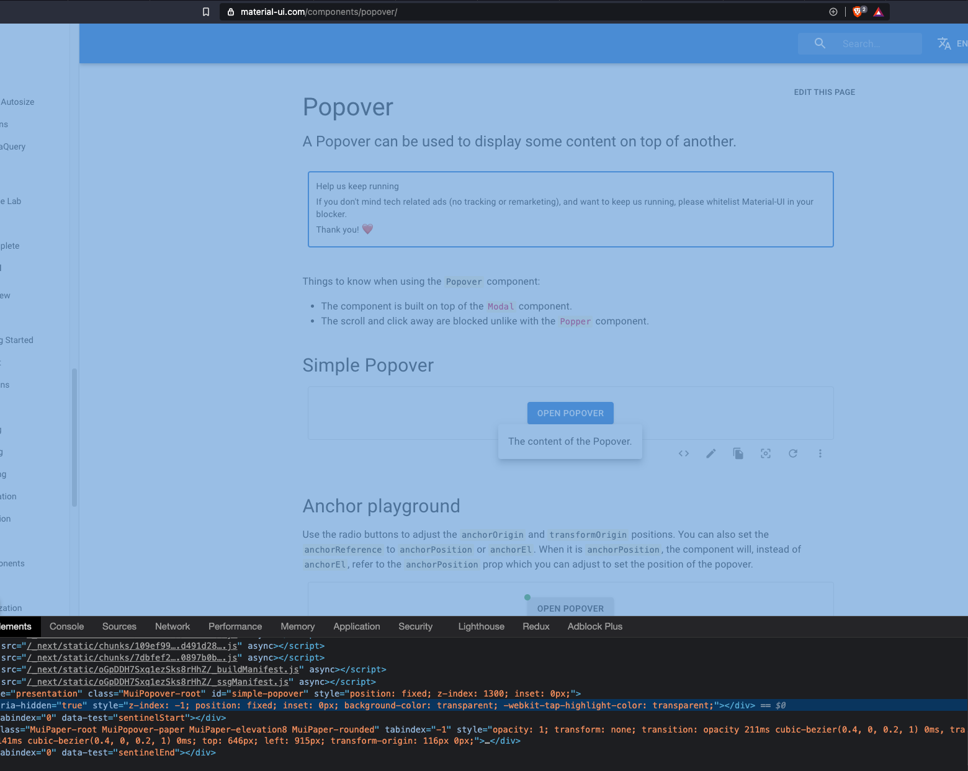Select the top anchor radio in Anchor playground

pos(527,597)
